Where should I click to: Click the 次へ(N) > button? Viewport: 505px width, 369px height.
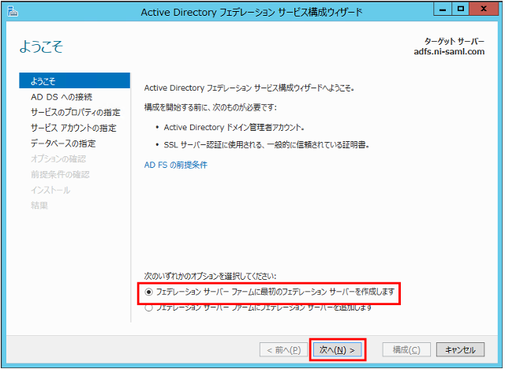tap(337, 350)
